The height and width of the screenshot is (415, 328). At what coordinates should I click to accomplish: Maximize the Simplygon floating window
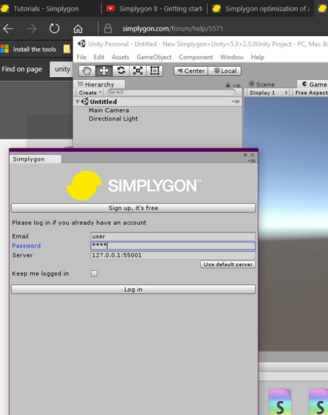(x=245, y=155)
